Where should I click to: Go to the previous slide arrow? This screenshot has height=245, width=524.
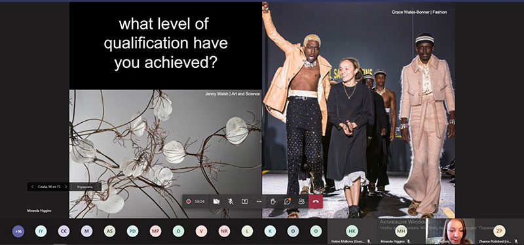[32, 187]
